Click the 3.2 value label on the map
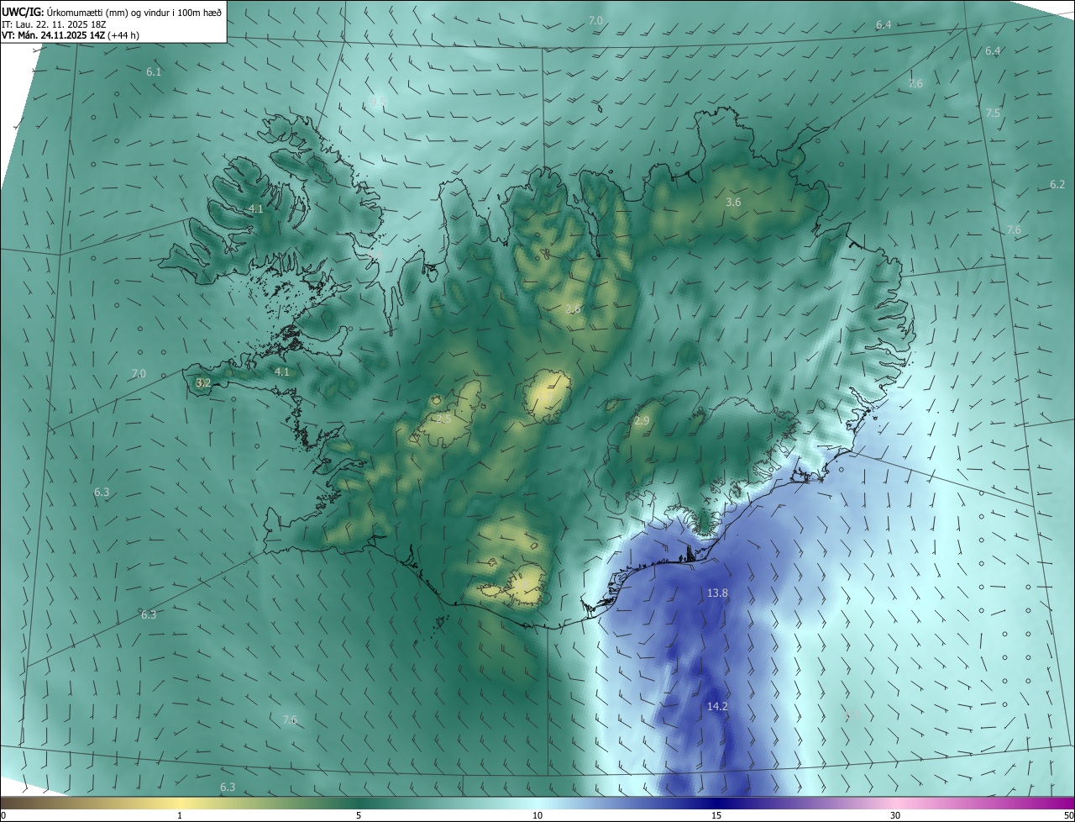The width and height of the screenshot is (1075, 822). (202, 382)
